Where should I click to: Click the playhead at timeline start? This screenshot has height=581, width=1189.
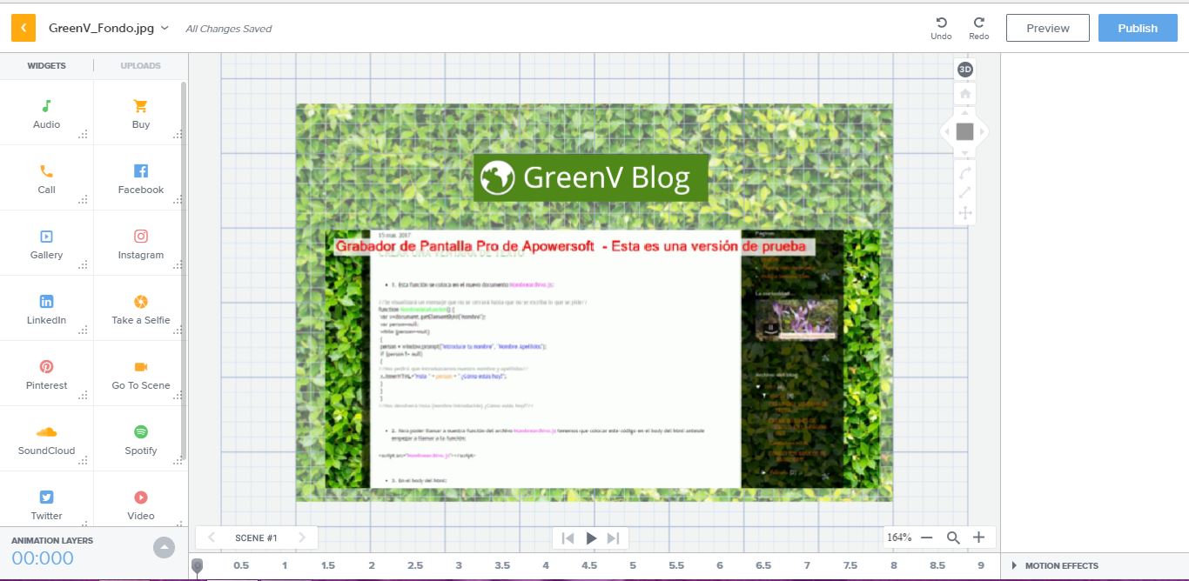(198, 567)
